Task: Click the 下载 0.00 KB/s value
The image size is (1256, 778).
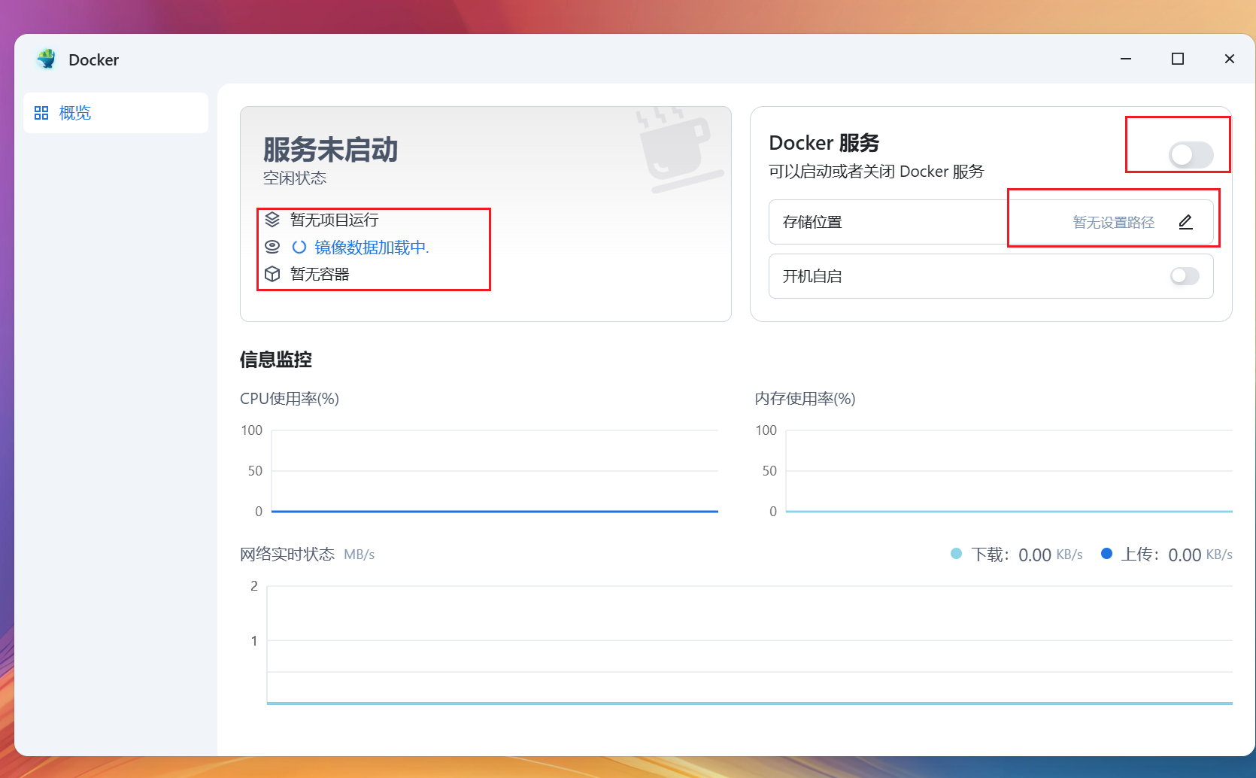Action: [1051, 555]
